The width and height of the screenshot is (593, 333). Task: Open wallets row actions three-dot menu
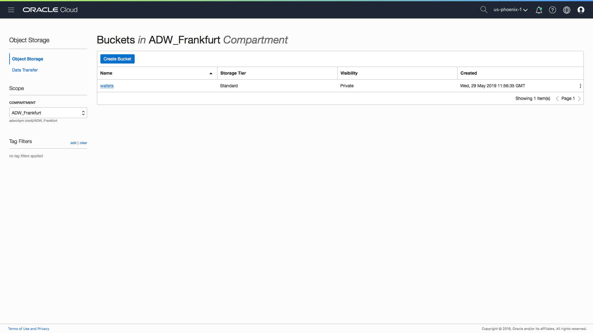(x=580, y=86)
